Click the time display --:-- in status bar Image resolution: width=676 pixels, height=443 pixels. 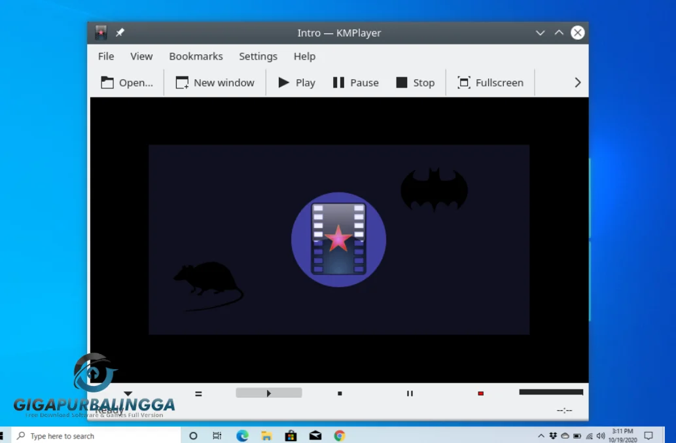coord(564,411)
